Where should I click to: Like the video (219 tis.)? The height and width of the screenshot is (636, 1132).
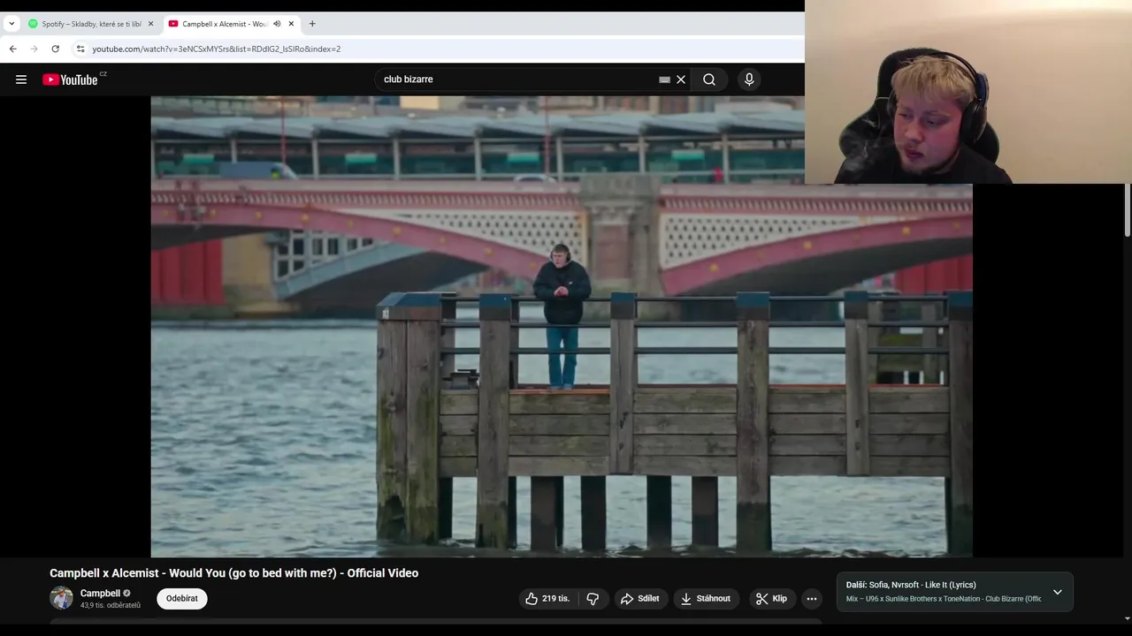tap(547, 599)
